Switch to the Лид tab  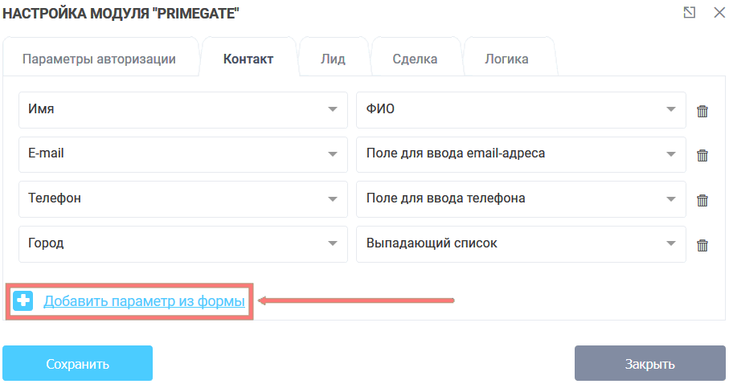tap(333, 59)
